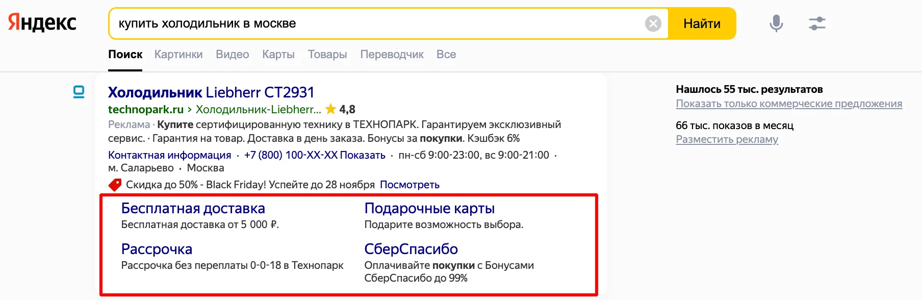Image resolution: width=922 pixels, height=300 pixels.
Task: Open the Рассрочка sitelink
Action: 157,249
